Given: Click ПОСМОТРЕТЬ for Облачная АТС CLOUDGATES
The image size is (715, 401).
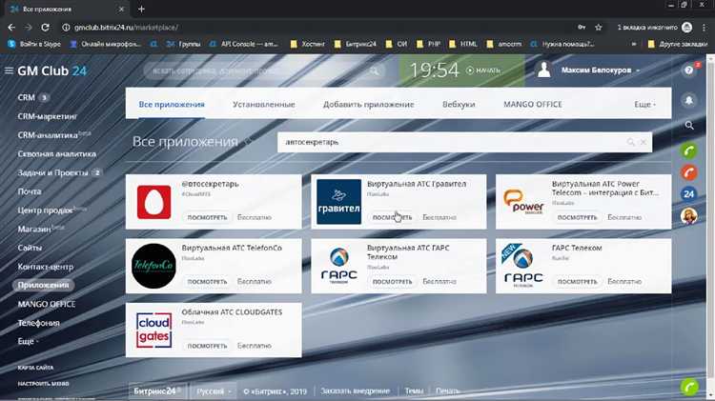Looking at the screenshot, I should pos(207,346).
